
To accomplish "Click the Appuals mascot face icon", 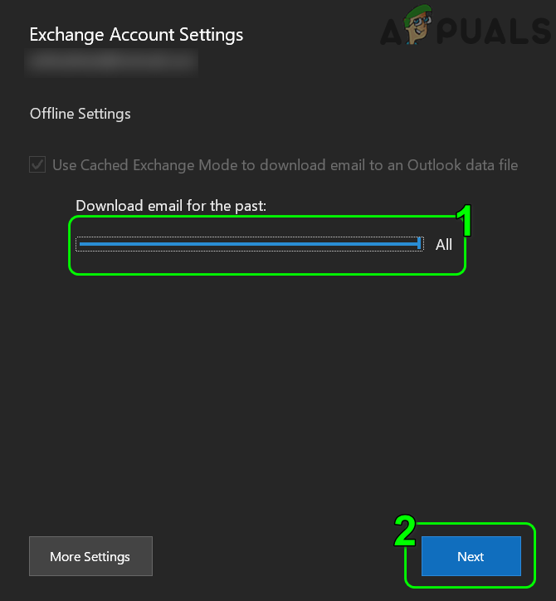I will pos(418,29).
